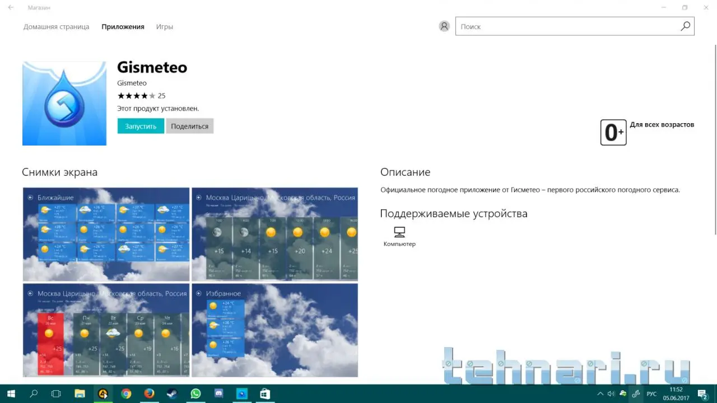Click the Магазин window title text
717x403 pixels.
pos(40,7)
